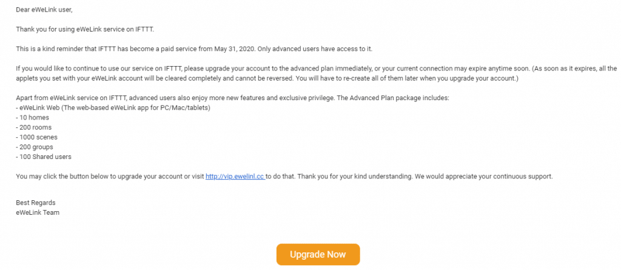Click the "100 Shared users" list item
The width and height of the screenshot is (621, 270).
point(44,157)
